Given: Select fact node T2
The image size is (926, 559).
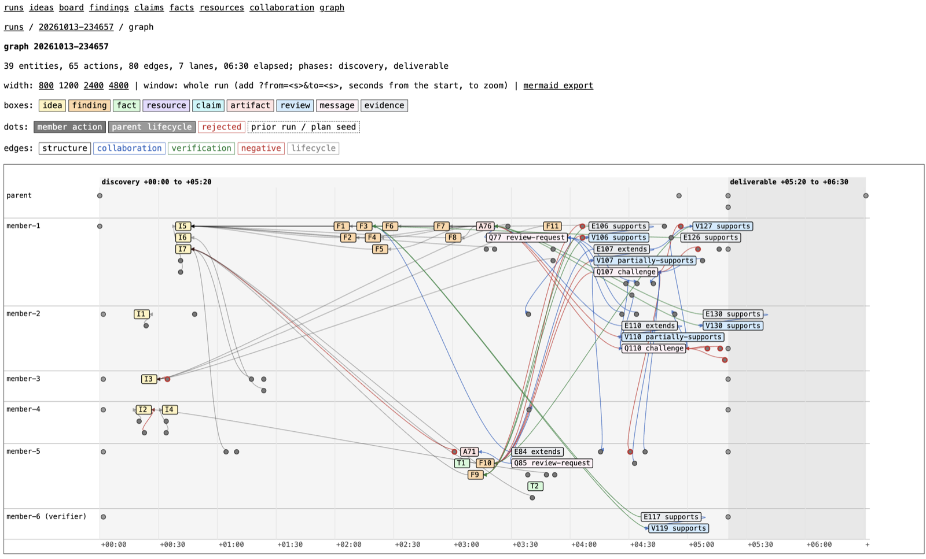Looking at the screenshot, I should click(x=535, y=486).
